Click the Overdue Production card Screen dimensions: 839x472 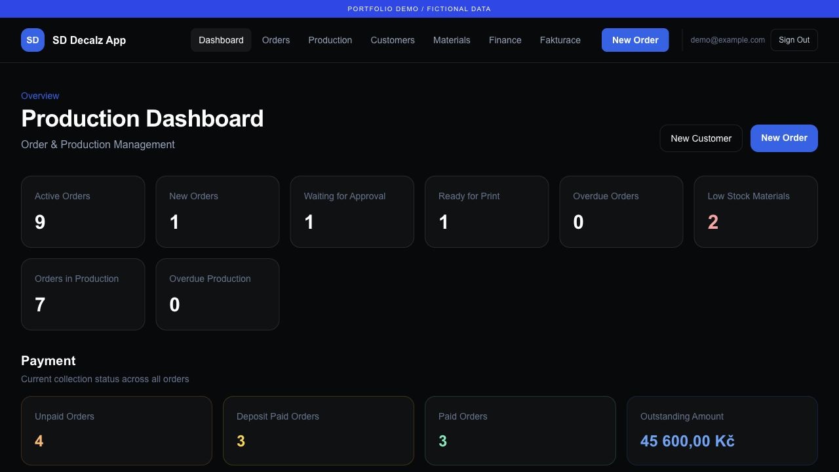(x=218, y=294)
